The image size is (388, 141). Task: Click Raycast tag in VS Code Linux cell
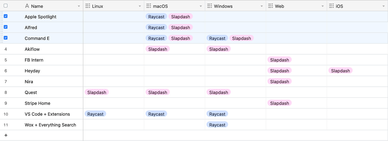pos(95,114)
